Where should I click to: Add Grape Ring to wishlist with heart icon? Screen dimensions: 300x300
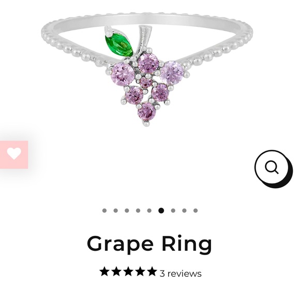(x=14, y=155)
